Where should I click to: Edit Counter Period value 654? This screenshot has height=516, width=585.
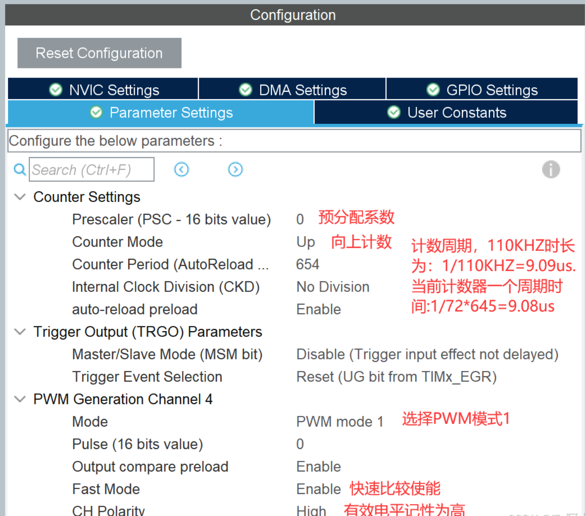coord(308,264)
